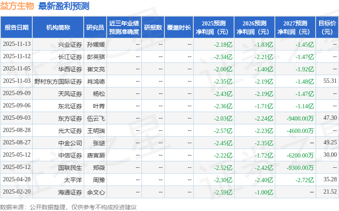Click analyst name 郑薇
Viewport: 339px width, 211px height.
[99, 168]
